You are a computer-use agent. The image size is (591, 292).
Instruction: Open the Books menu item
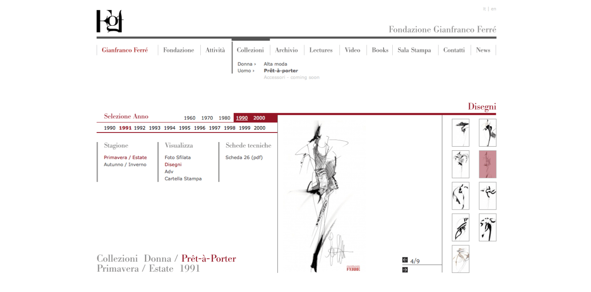(x=380, y=50)
